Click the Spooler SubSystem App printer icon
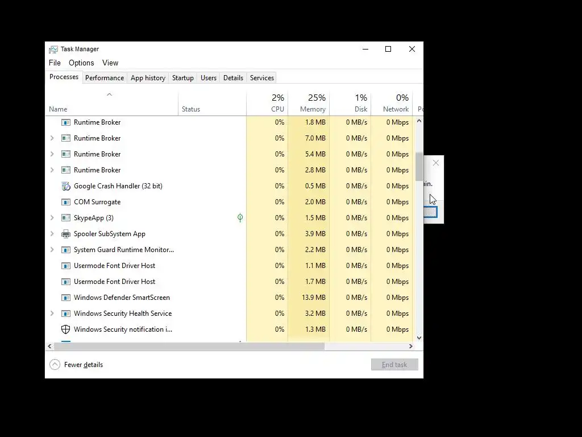 click(x=66, y=234)
